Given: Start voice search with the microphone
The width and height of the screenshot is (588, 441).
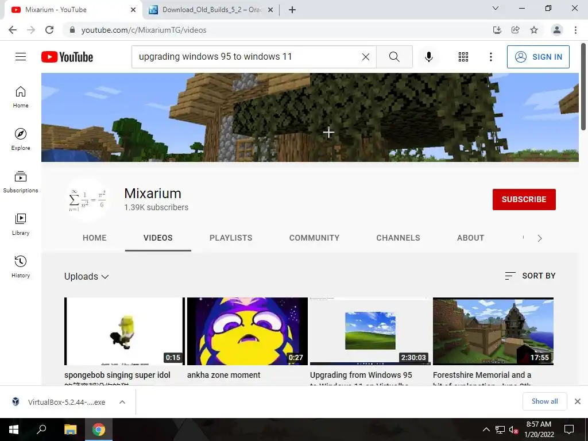Looking at the screenshot, I should point(428,57).
